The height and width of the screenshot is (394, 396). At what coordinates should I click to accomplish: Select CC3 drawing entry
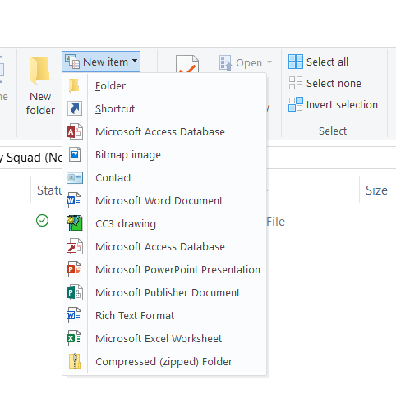pyautogui.click(x=164, y=224)
